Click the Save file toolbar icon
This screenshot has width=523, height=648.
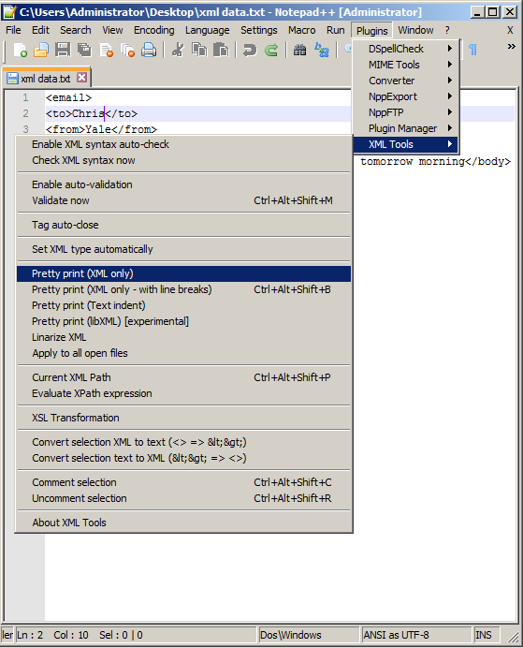63,50
